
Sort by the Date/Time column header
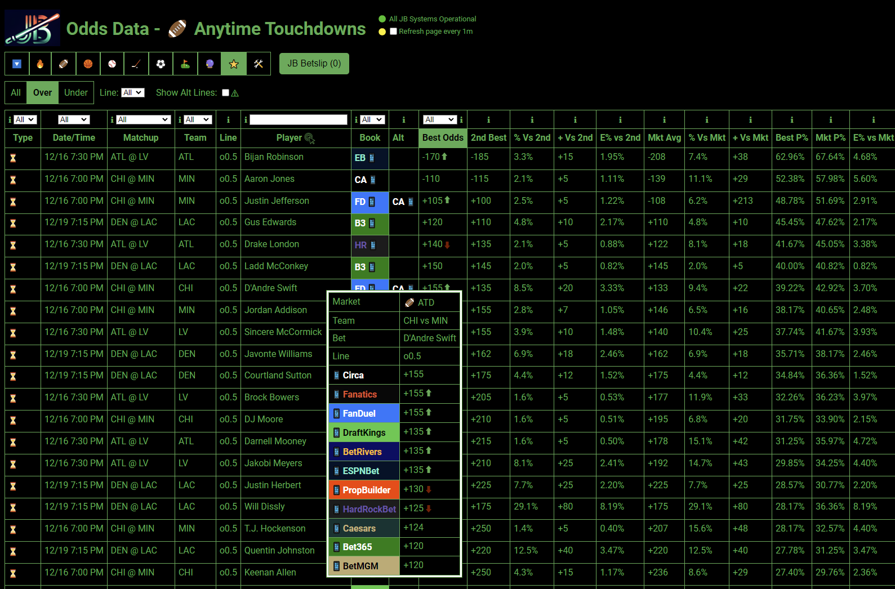coord(74,138)
